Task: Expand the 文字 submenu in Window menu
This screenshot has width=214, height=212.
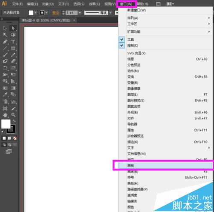Action: coord(166,148)
